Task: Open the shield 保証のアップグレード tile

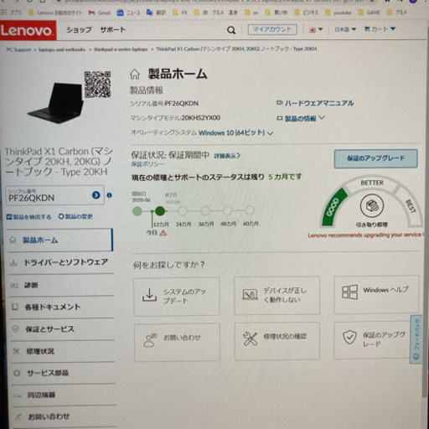Action: 373,340
